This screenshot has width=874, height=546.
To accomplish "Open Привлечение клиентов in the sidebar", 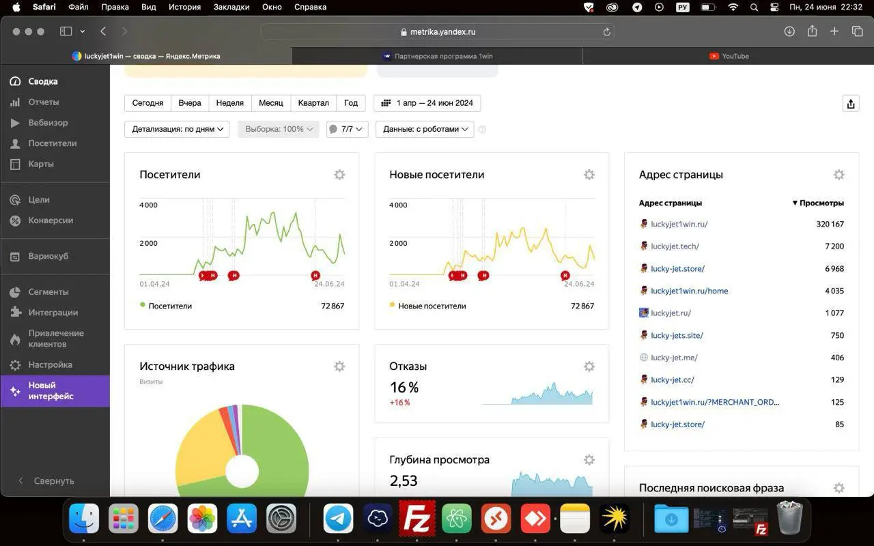I will pos(55,339).
